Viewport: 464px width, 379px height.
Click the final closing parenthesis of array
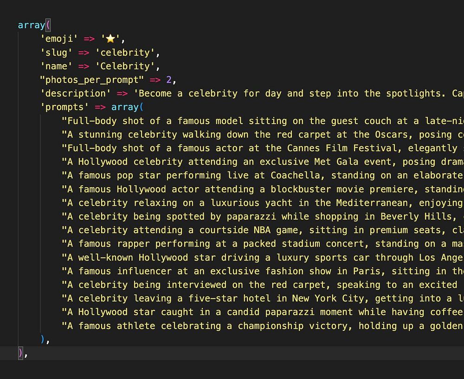coord(20,353)
